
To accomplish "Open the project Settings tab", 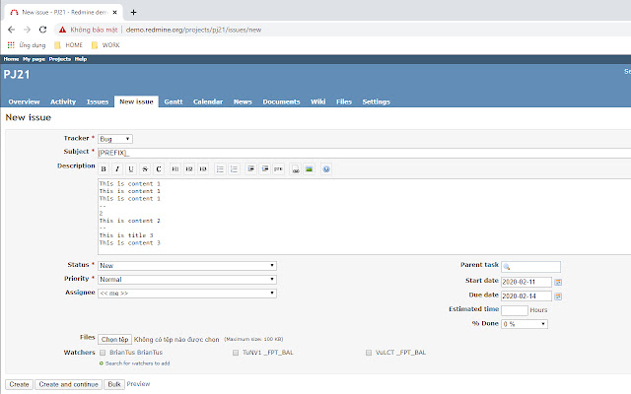I will [377, 101].
